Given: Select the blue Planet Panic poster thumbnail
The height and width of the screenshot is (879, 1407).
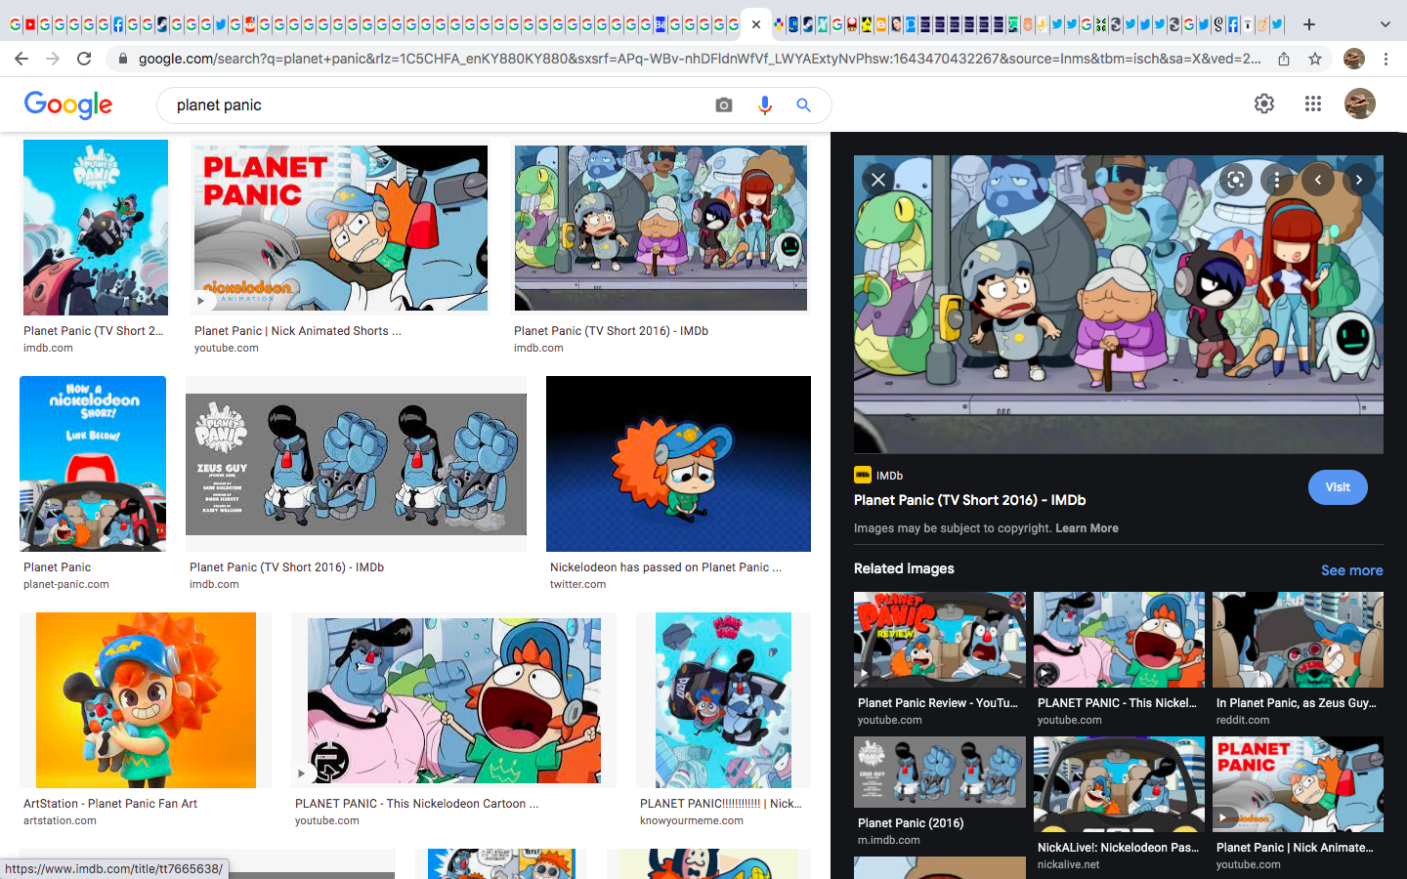Looking at the screenshot, I should pos(96,228).
